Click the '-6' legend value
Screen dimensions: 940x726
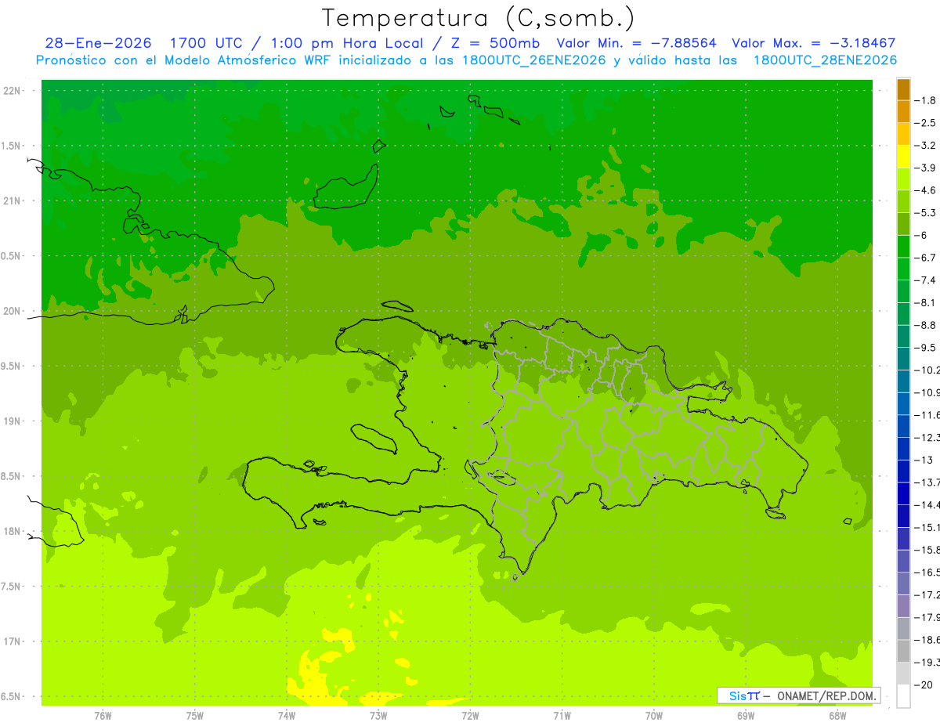(x=921, y=236)
